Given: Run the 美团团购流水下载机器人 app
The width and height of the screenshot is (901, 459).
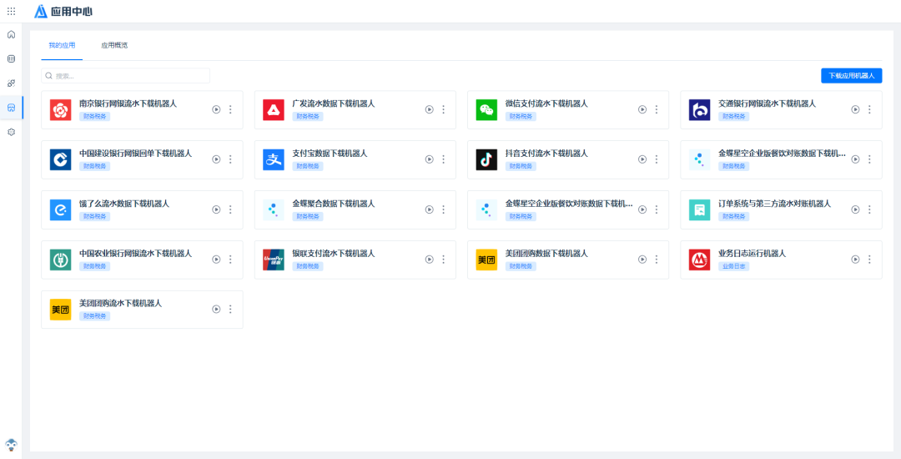Looking at the screenshot, I should pos(216,309).
